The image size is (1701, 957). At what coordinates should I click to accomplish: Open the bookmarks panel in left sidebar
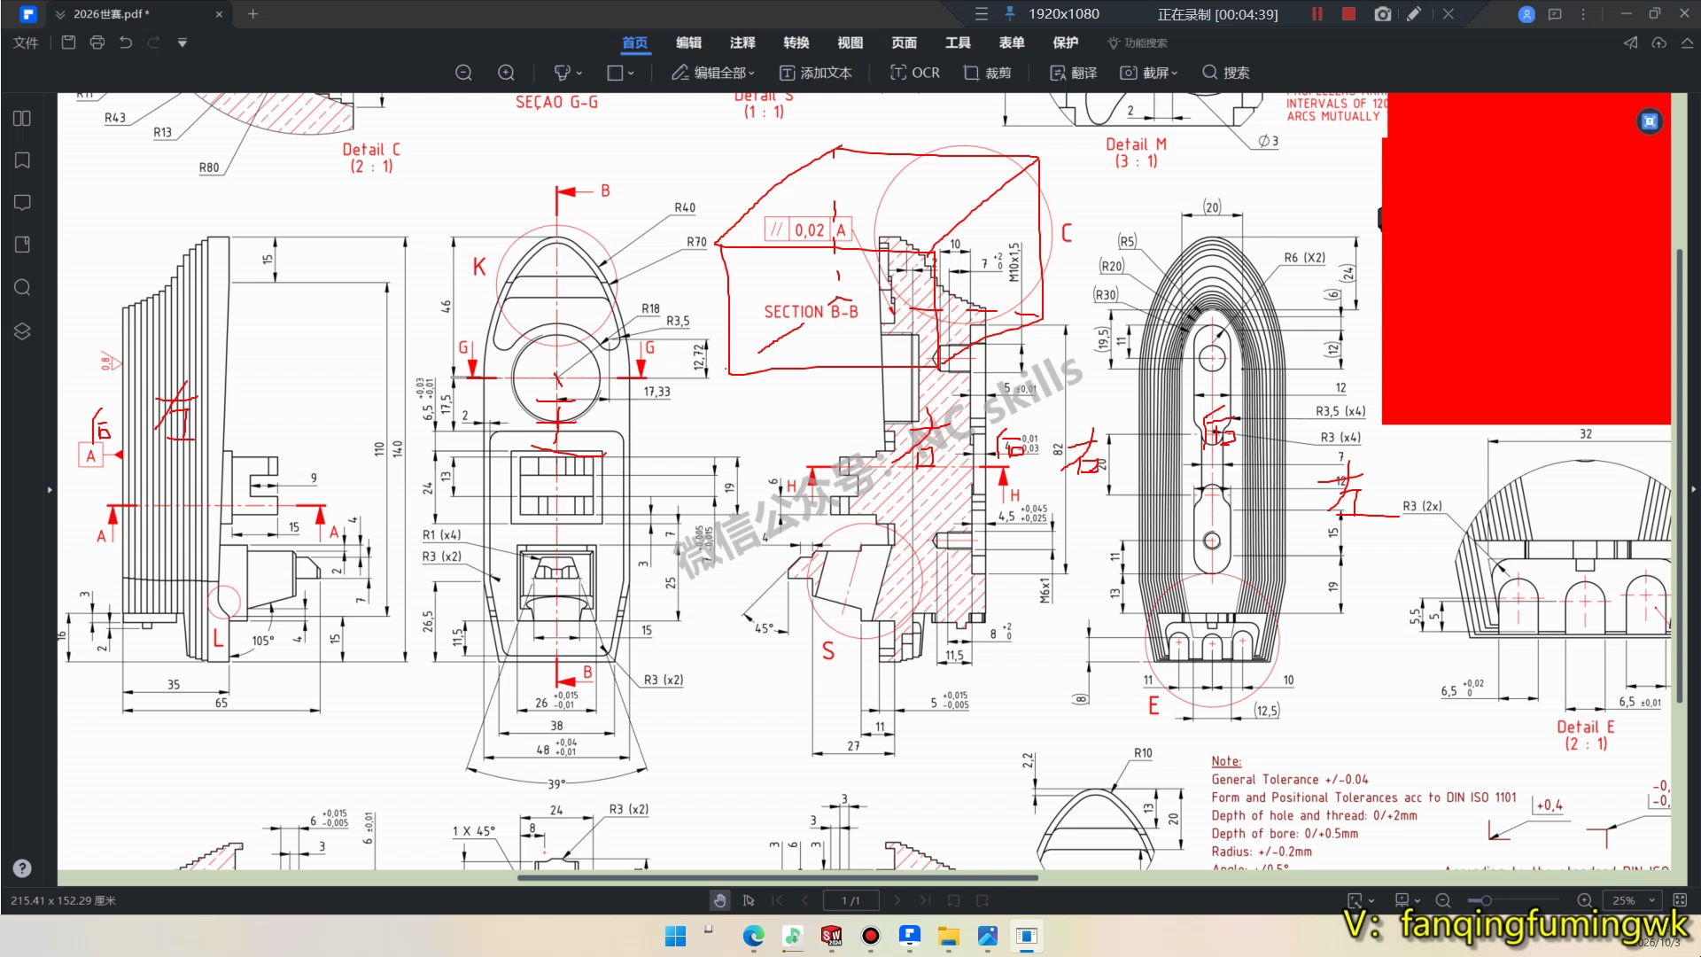click(x=22, y=160)
